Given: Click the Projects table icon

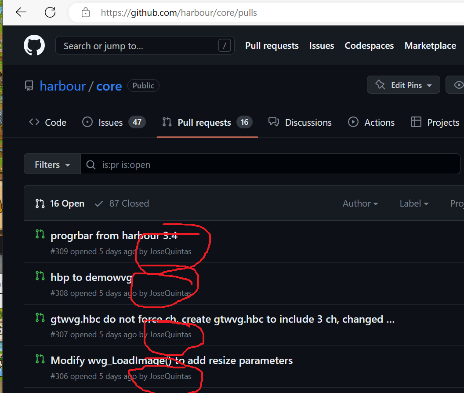Looking at the screenshot, I should (x=416, y=122).
